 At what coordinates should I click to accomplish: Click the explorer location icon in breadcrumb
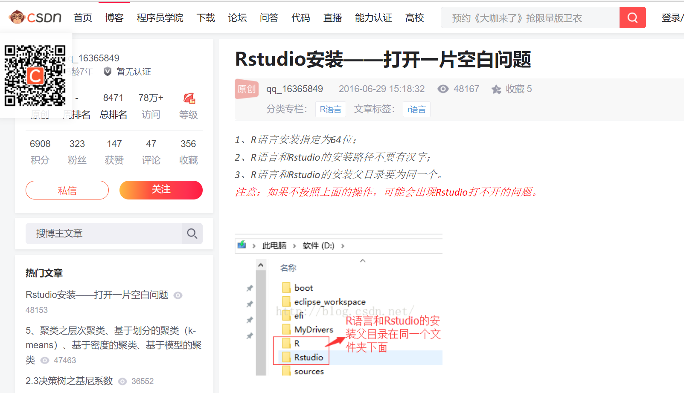coord(242,245)
